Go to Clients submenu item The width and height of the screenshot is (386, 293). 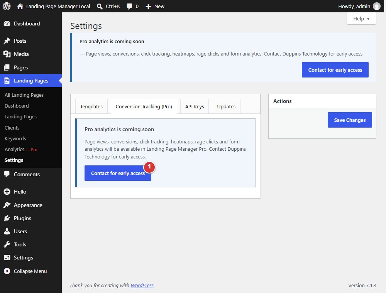click(12, 128)
